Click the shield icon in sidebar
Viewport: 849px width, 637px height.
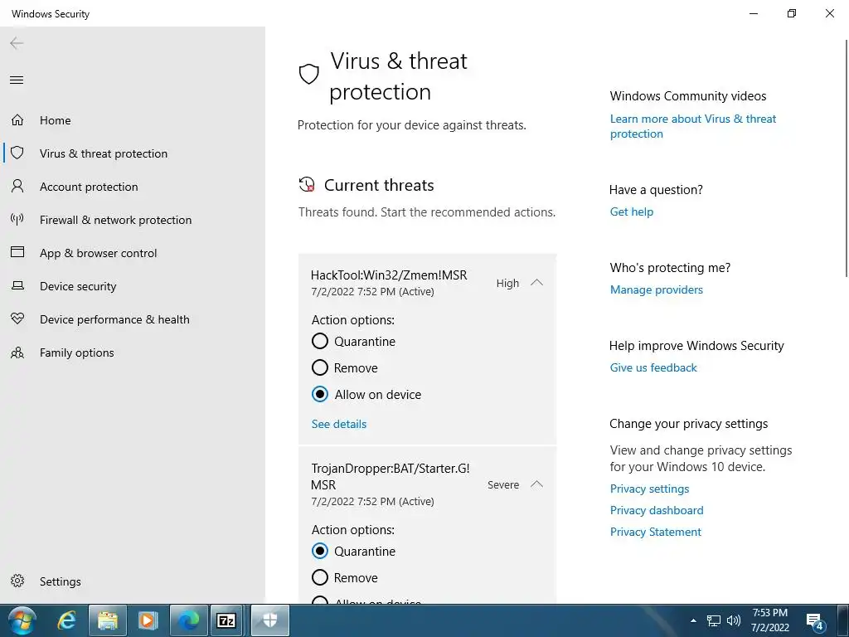click(x=17, y=153)
